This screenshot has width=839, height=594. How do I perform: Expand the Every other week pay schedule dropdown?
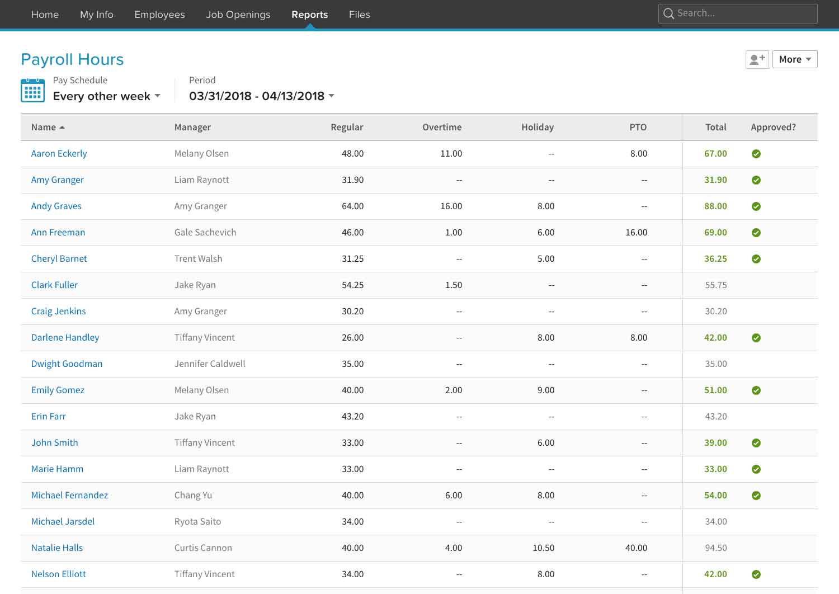point(107,96)
